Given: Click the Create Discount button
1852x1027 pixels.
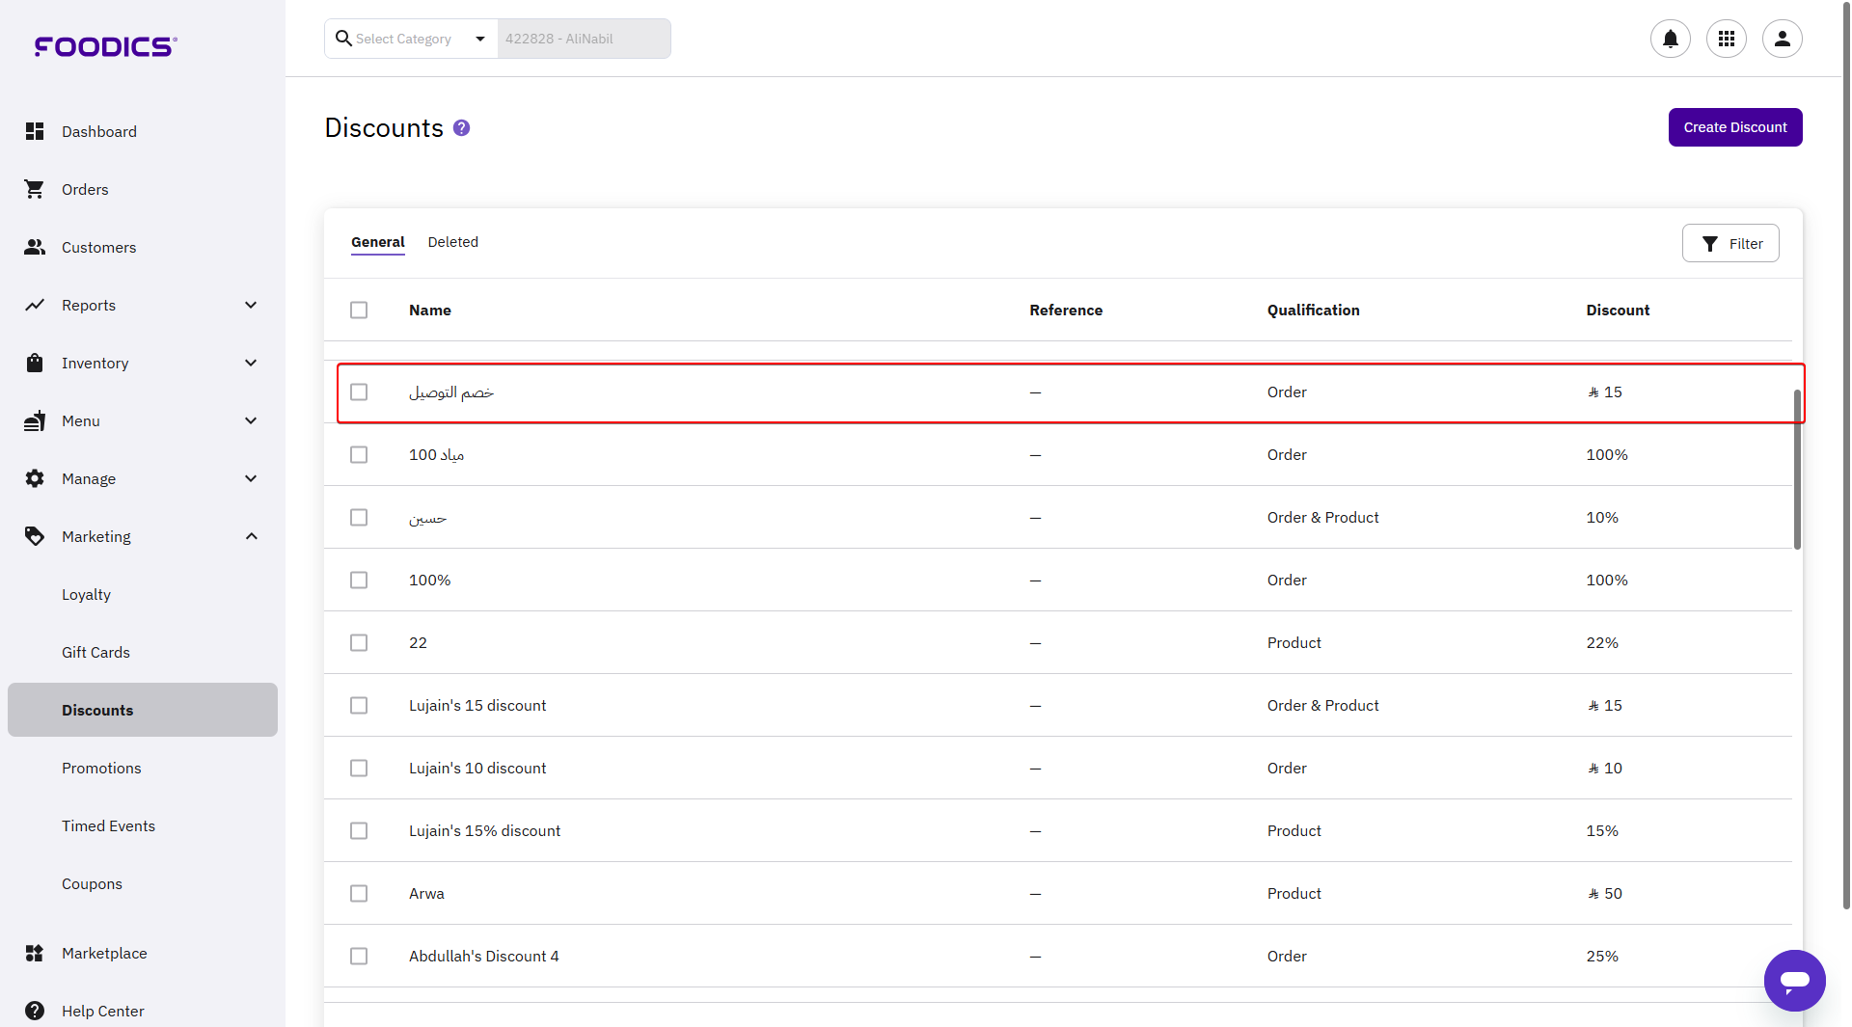Looking at the screenshot, I should click(1734, 127).
